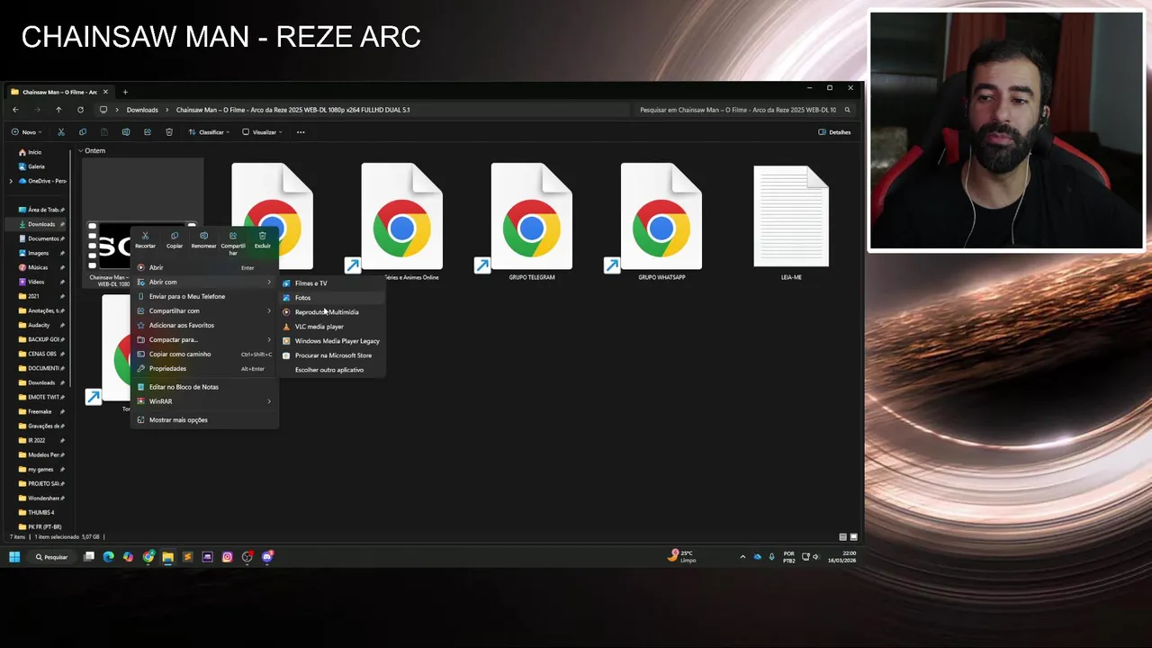Select the GRUPO WHATSAPP shortcut file
Image resolution: width=1152 pixels, height=648 pixels.
tap(661, 222)
